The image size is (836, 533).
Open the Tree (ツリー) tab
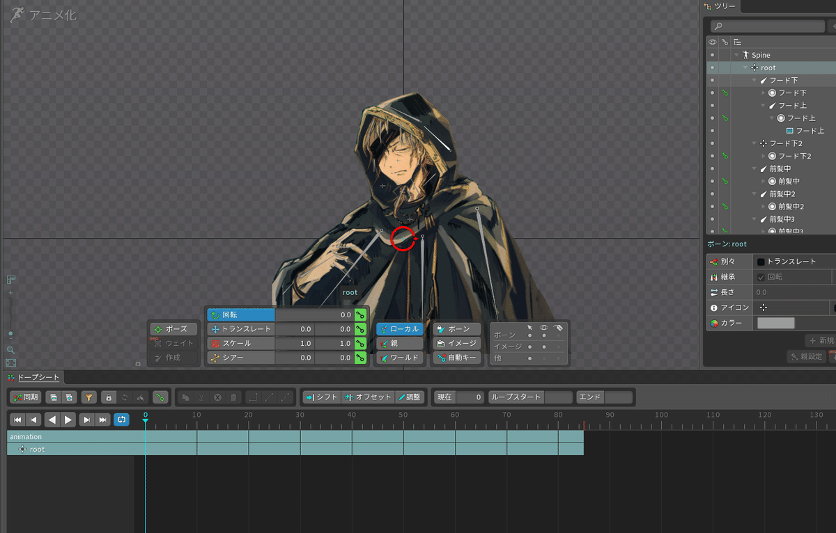(x=720, y=6)
